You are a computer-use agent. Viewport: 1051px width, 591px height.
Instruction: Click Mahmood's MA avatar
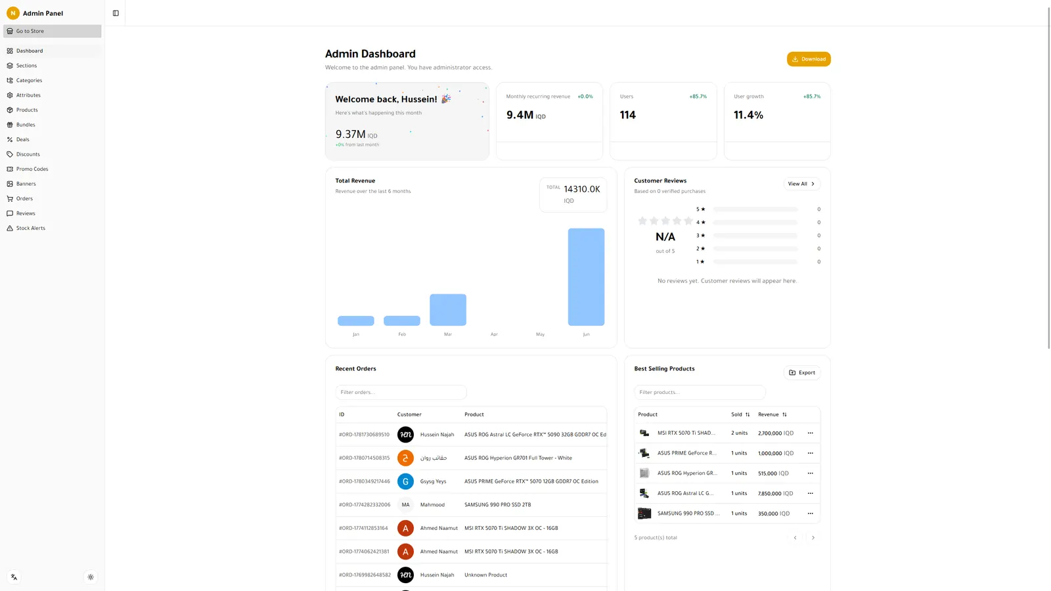(405, 505)
